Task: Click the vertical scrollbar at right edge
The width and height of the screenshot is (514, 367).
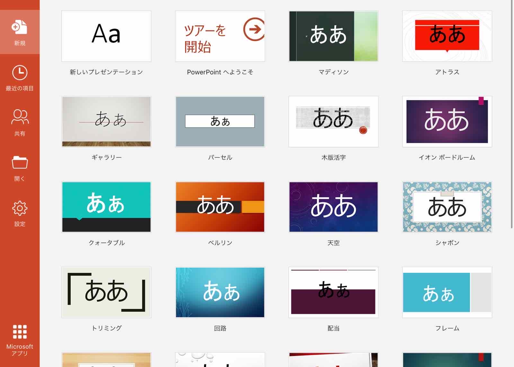Action: 512,114
